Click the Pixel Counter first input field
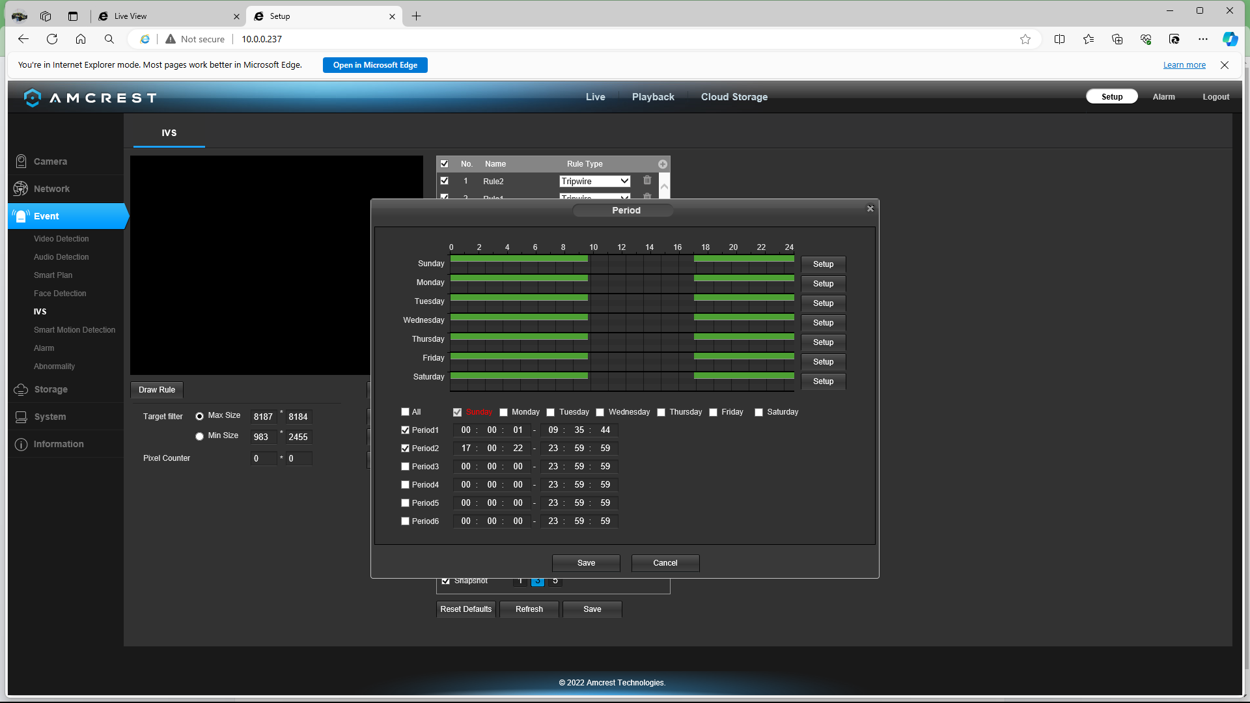Screen dimensions: 1250x703 263,459
